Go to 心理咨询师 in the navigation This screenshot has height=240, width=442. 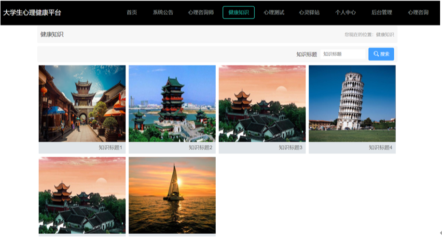(201, 13)
